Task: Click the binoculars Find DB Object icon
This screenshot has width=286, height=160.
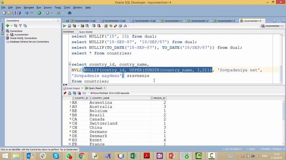Action: coord(70,13)
